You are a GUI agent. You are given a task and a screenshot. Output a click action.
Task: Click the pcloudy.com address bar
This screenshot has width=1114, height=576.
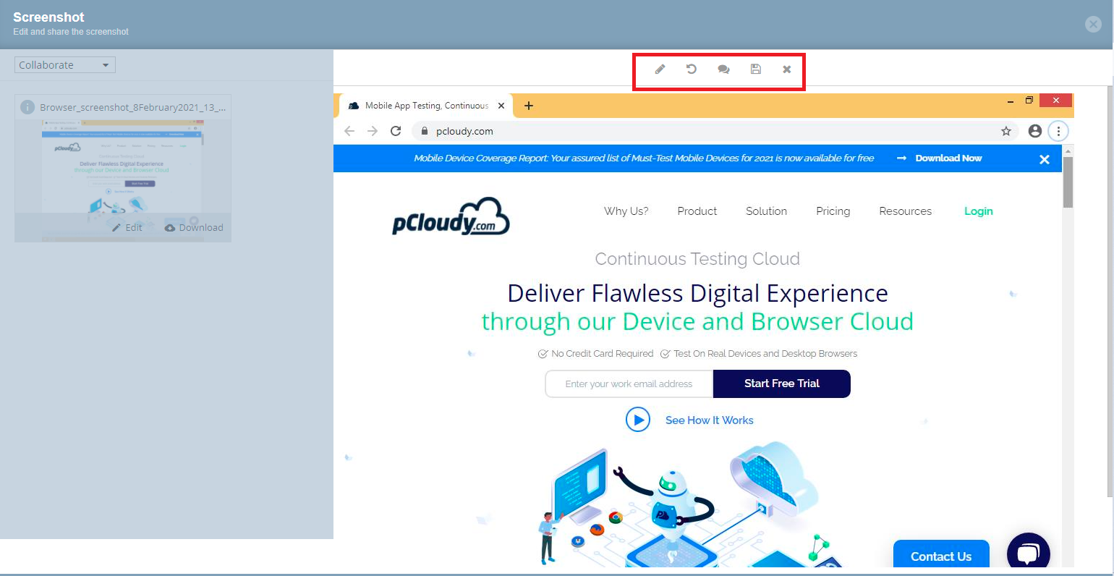point(715,131)
